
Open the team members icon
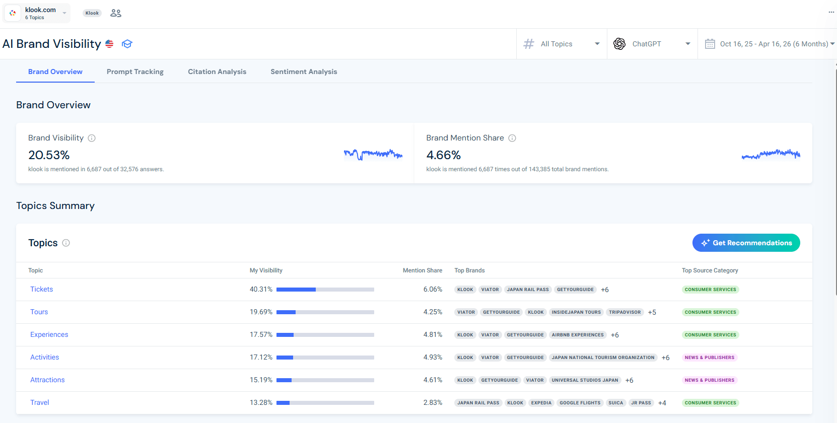(116, 13)
